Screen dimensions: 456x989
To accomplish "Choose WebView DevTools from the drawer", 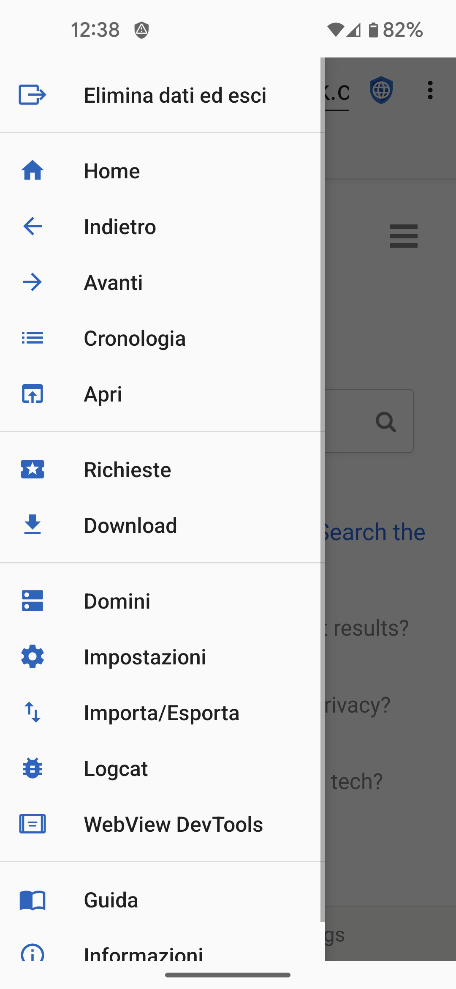I will click(x=173, y=824).
